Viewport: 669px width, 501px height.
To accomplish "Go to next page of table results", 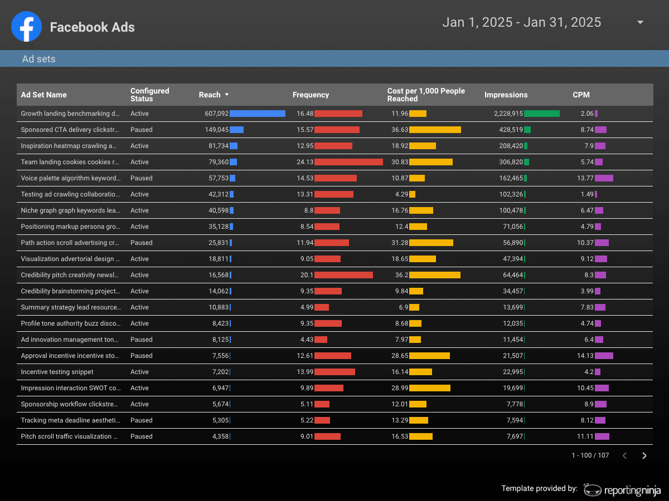I will tap(644, 455).
